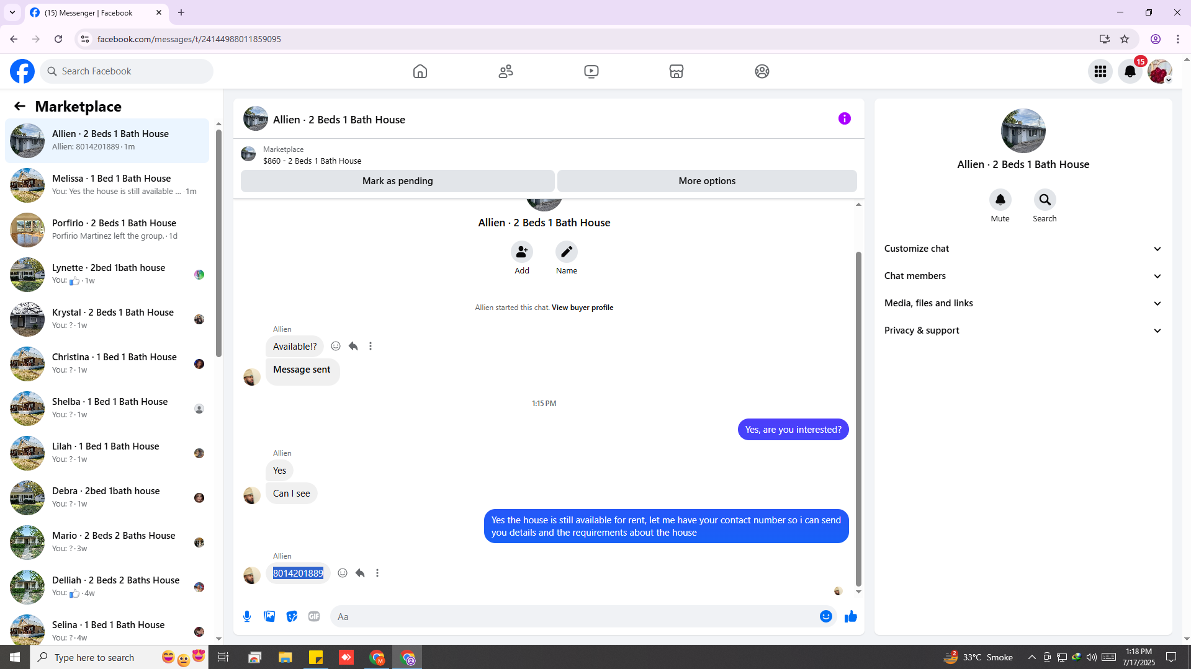Screen dimensions: 1191x669
Task: Click the taskbar clock showing 1:18 PM
Action: point(1139,657)
